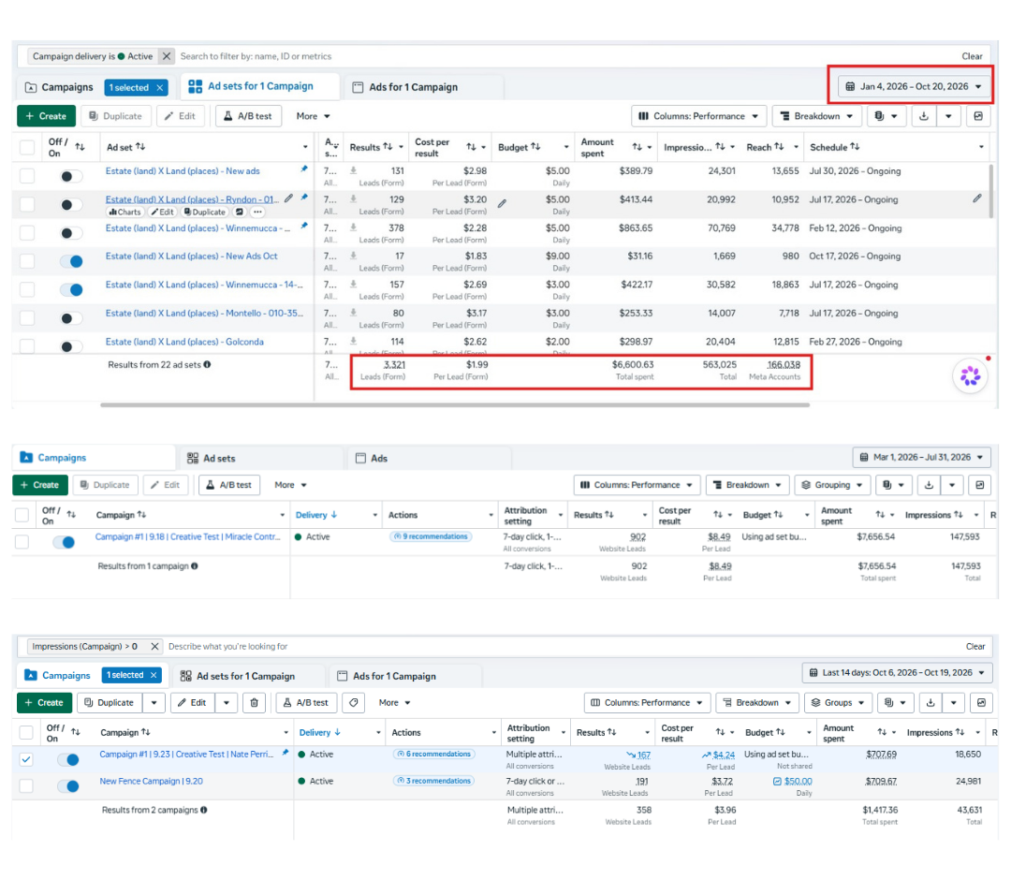Viewport: 1011px width, 880px height.
Task: Open the Winnemucca ad set started Feb 12
Action: click(x=198, y=228)
